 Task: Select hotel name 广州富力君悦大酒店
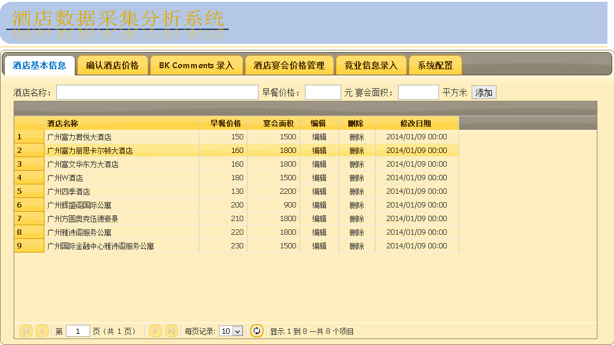pyautogui.click(x=79, y=138)
